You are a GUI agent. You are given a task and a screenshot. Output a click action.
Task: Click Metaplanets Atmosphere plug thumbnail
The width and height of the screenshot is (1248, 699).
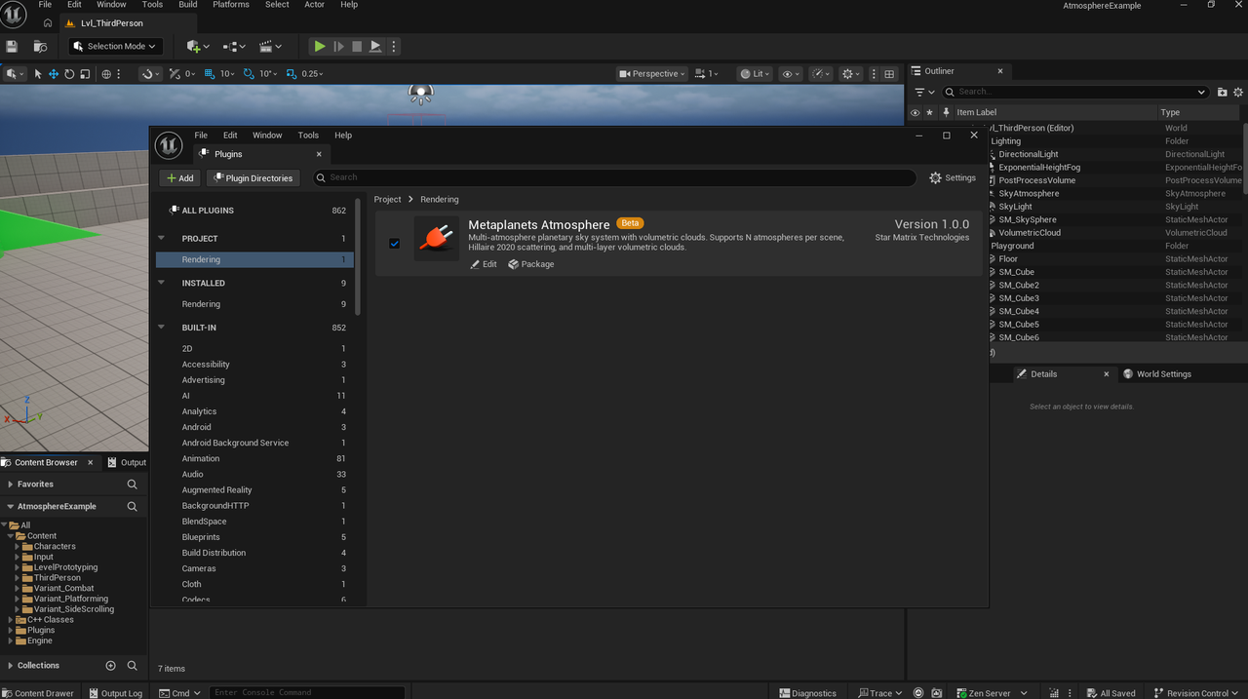[x=436, y=239]
